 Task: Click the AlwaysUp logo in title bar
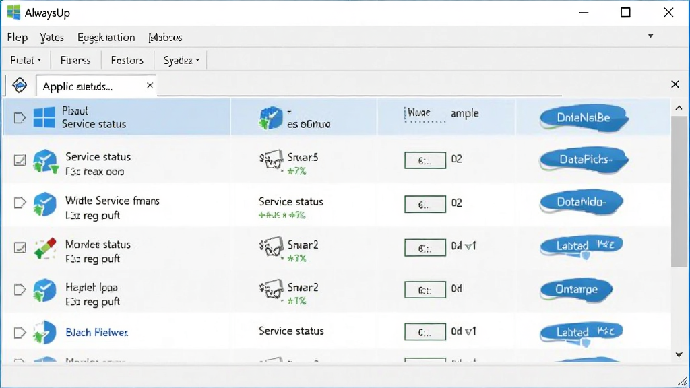[x=13, y=12]
